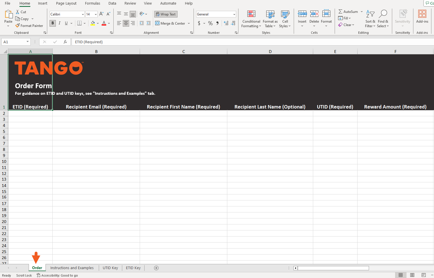Expand the Name Box dropdown

click(x=27, y=42)
